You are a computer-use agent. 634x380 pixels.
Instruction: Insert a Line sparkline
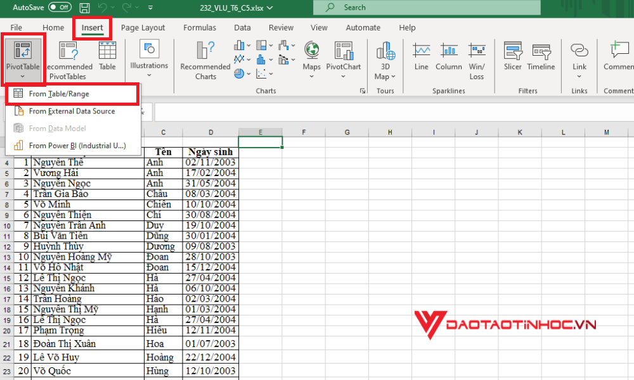422,56
